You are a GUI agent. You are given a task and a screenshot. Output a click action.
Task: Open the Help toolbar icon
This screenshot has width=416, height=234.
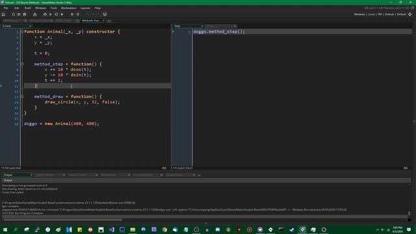[78, 14]
